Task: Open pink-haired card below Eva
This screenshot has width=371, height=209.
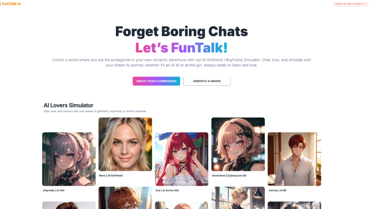Action: [x=182, y=205]
